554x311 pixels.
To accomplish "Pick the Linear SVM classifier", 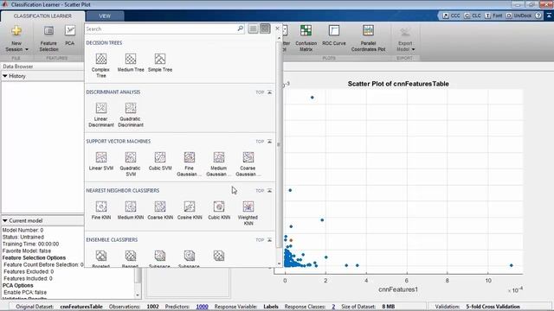I will click(x=101, y=162).
